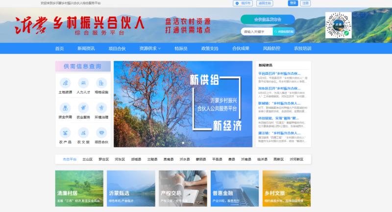This screenshot has width=392, height=212.
Task: Open 政策支持 in navigation bar
Action: tap(210, 48)
